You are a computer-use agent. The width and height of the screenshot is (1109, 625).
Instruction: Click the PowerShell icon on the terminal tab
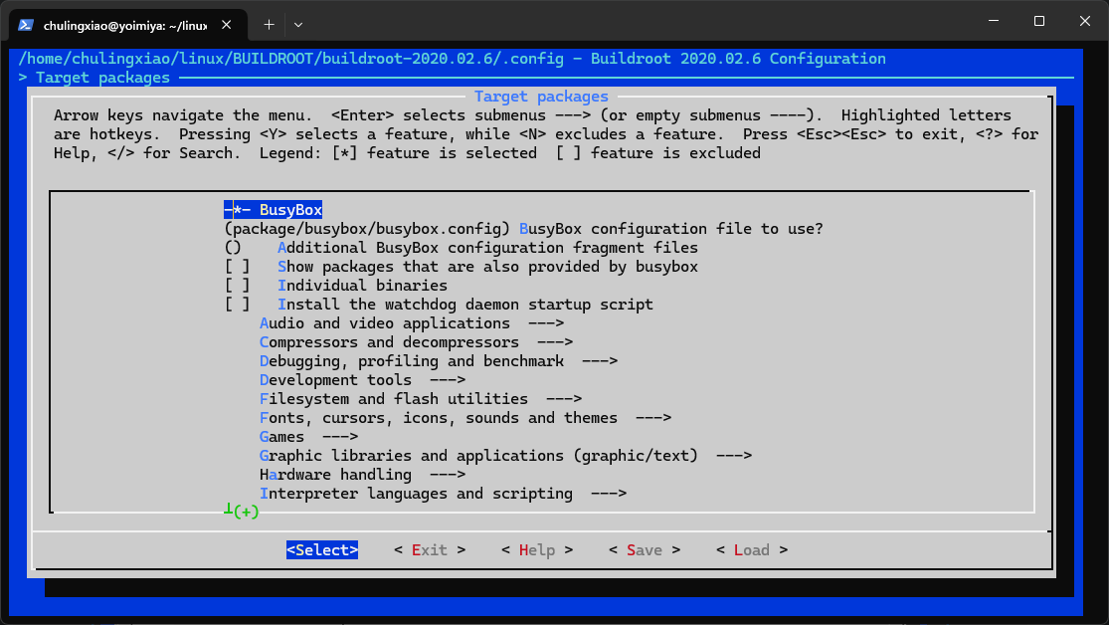(x=26, y=25)
